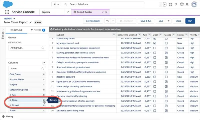Click the favorites star icon

[161, 4]
